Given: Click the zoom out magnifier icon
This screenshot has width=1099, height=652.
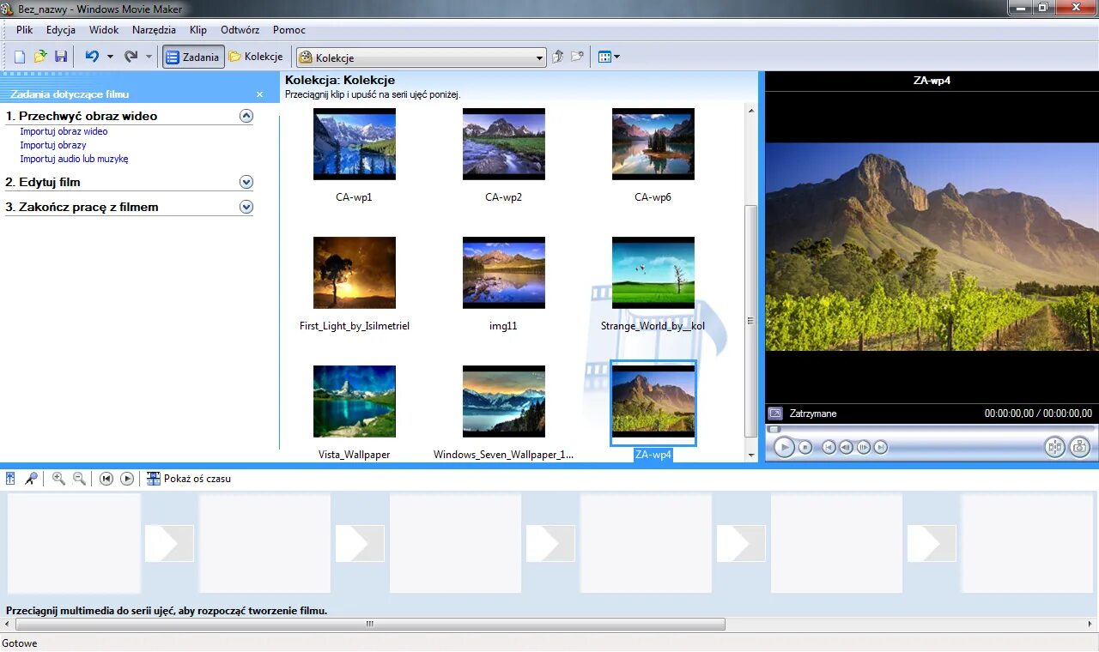Looking at the screenshot, I should (x=78, y=478).
